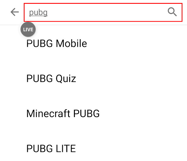Run the pubg query via search icon
Image resolution: width=187 pixels, height=161 pixels.
[172, 12]
